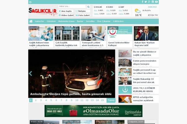The height and width of the screenshot is (124, 187).
Task: Open Bu ne şimdi! Binlerce sağlık news
Action: tap(138, 53)
